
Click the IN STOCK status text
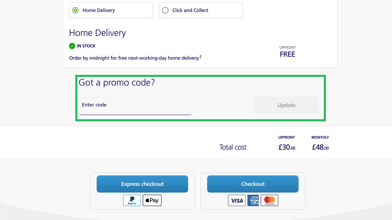click(86, 46)
